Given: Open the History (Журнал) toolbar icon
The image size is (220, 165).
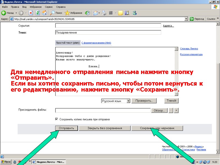Looking at the screenshot, I should (x=87, y=13).
